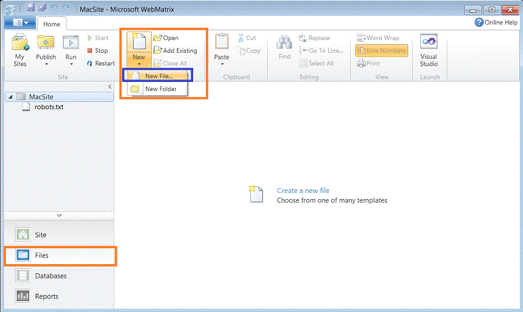Switch to the Databases workspace
523x312 pixels.
pyautogui.click(x=60, y=276)
